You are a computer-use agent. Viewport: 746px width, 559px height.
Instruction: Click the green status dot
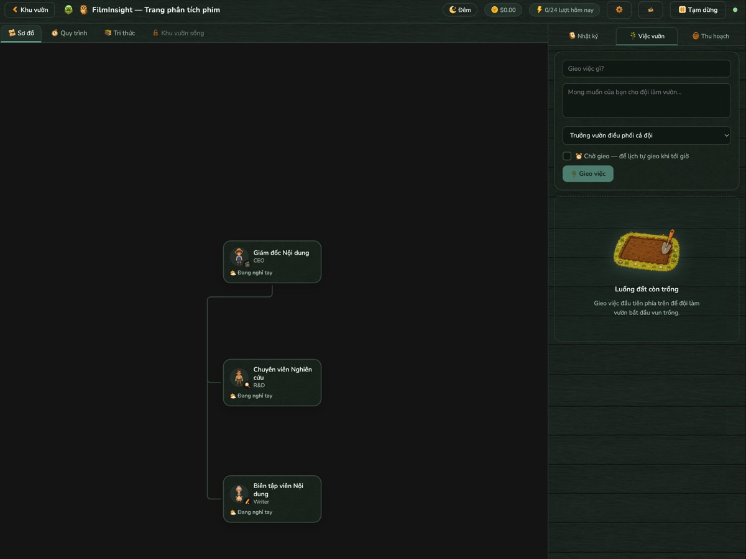click(735, 10)
